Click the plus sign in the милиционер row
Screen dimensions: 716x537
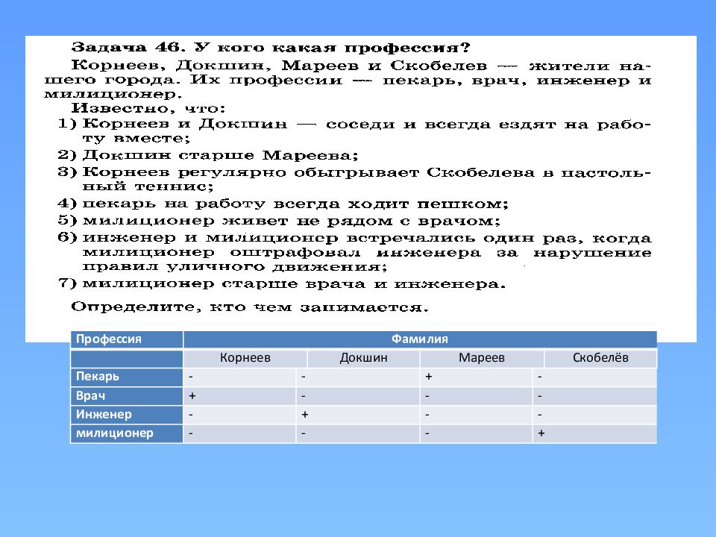[x=539, y=433]
